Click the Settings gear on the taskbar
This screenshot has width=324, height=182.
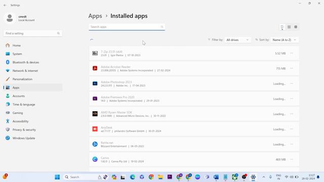point(253,177)
